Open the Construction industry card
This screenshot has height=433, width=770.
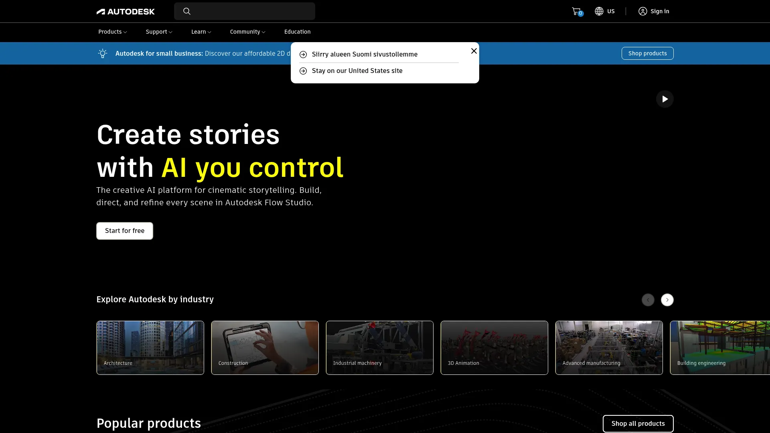[265, 348]
